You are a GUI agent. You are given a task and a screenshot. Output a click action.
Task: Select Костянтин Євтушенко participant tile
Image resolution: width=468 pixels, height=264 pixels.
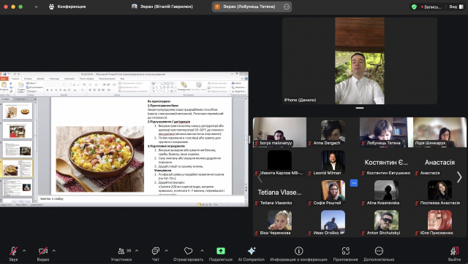(x=386, y=162)
